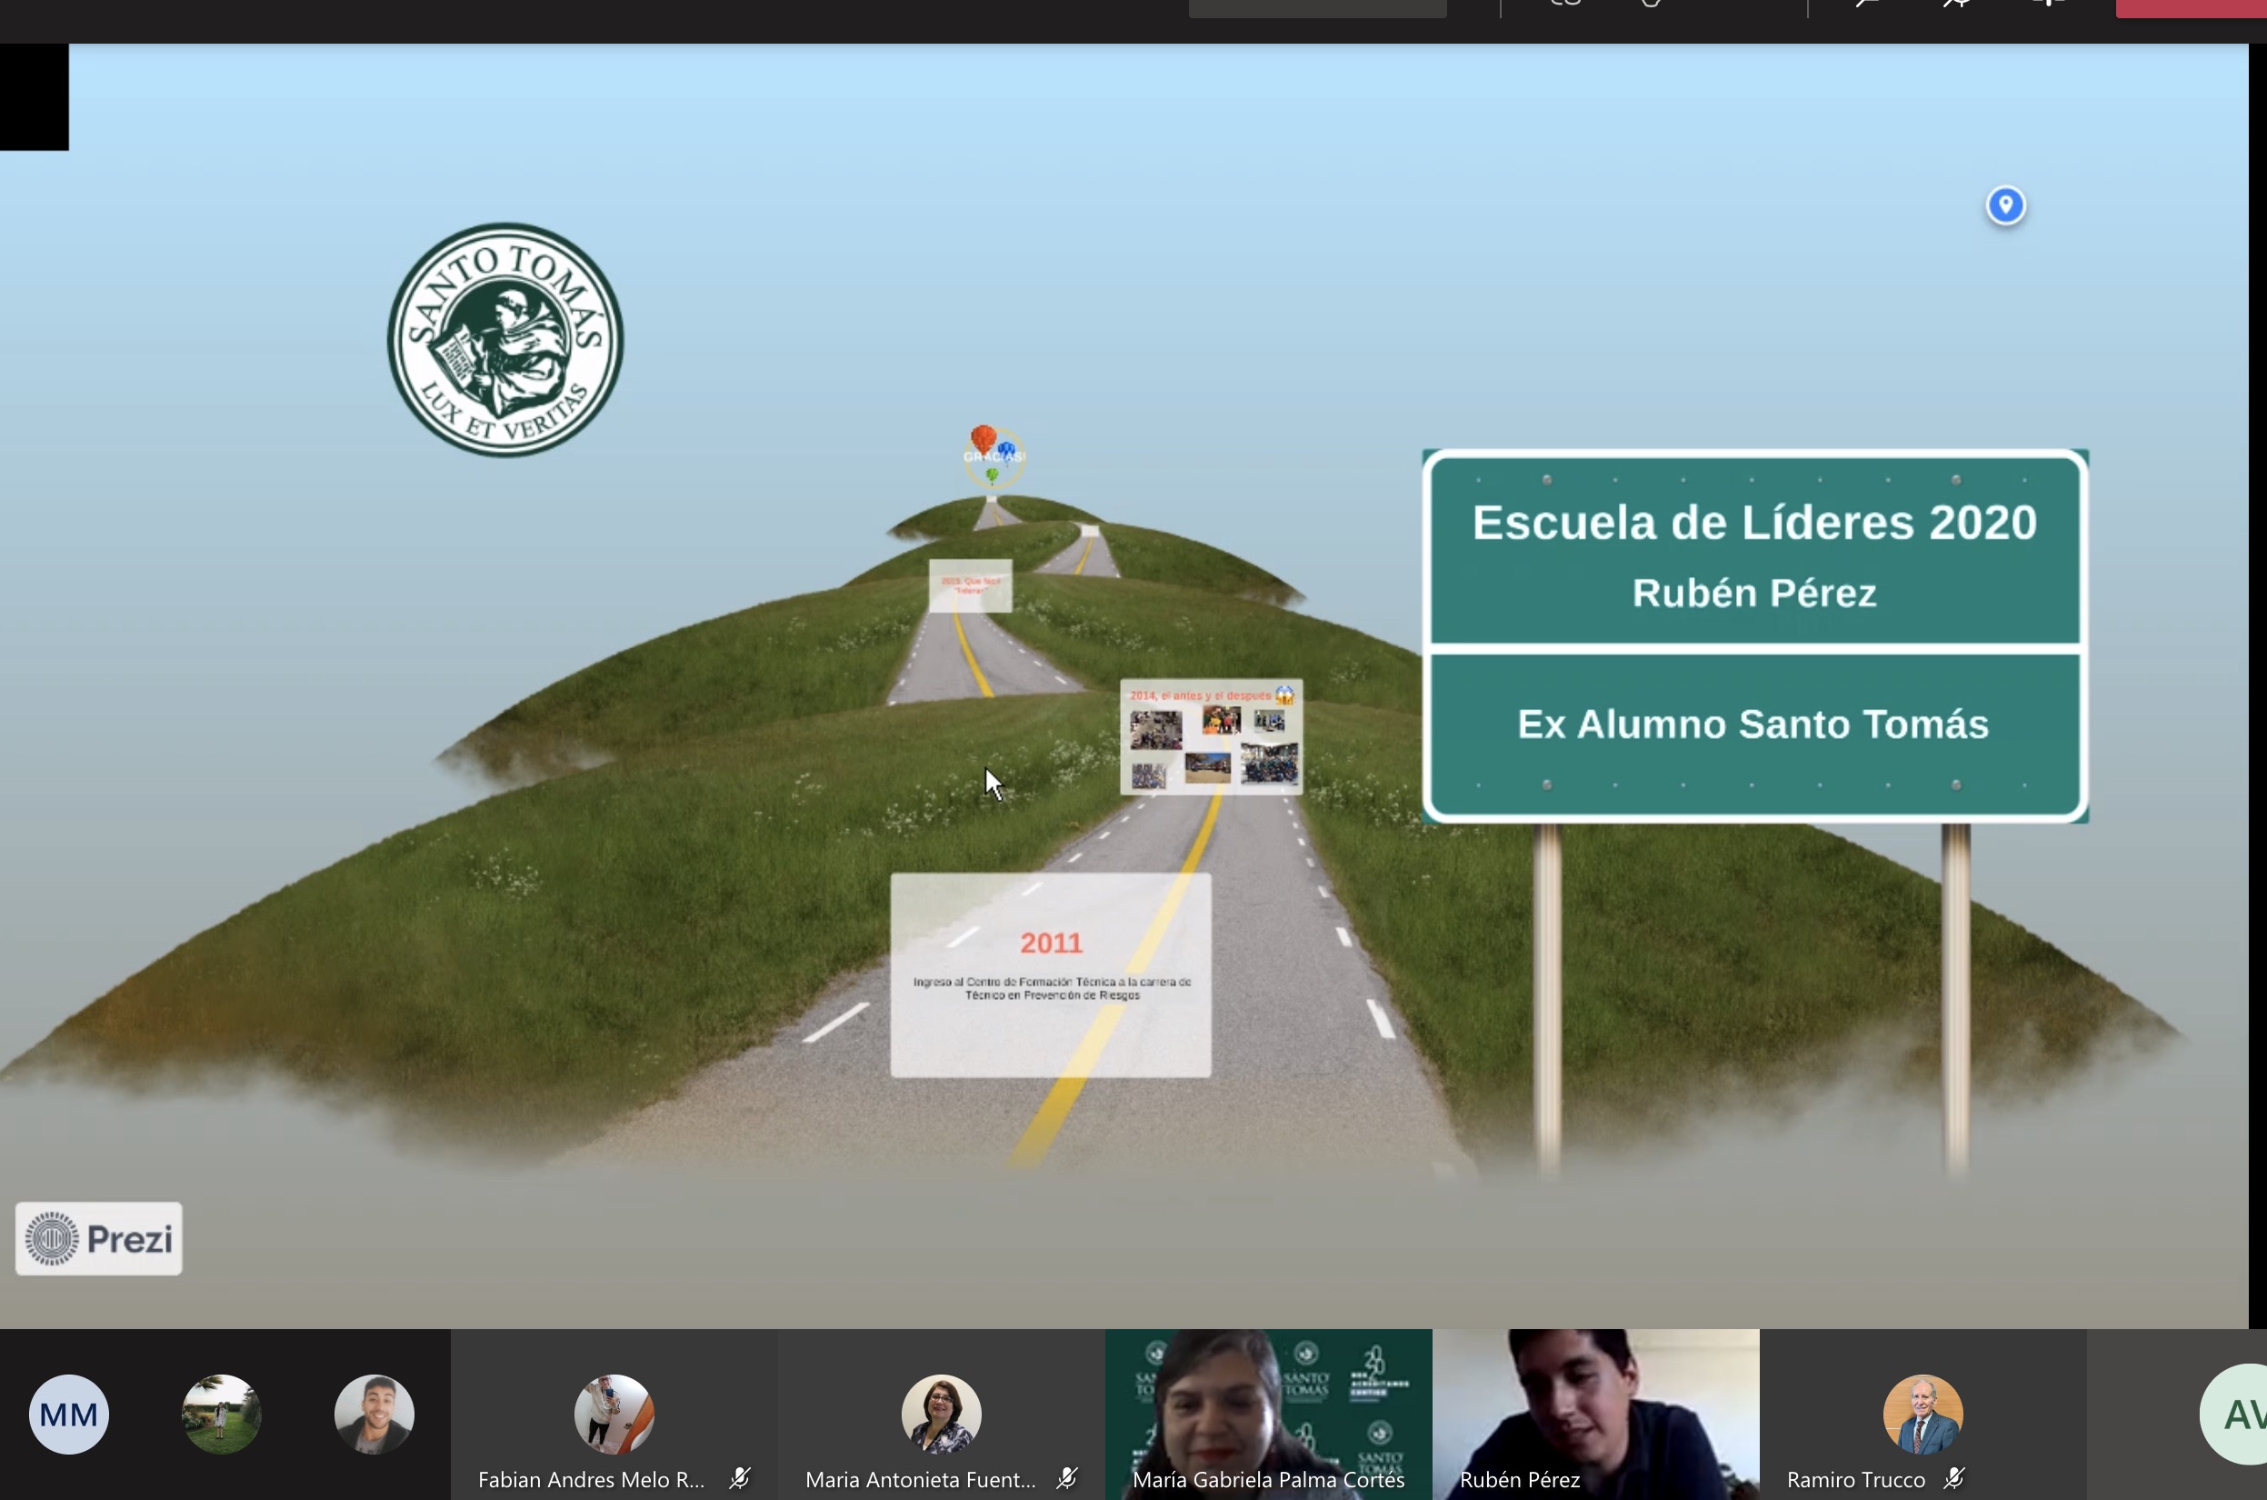The width and height of the screenshot is (2267, 1500).
Task: Select bearded man participant avatar
Action: tap(374, 1414)
